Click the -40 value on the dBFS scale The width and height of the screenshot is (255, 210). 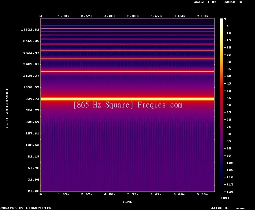click(x=228, y=76)
